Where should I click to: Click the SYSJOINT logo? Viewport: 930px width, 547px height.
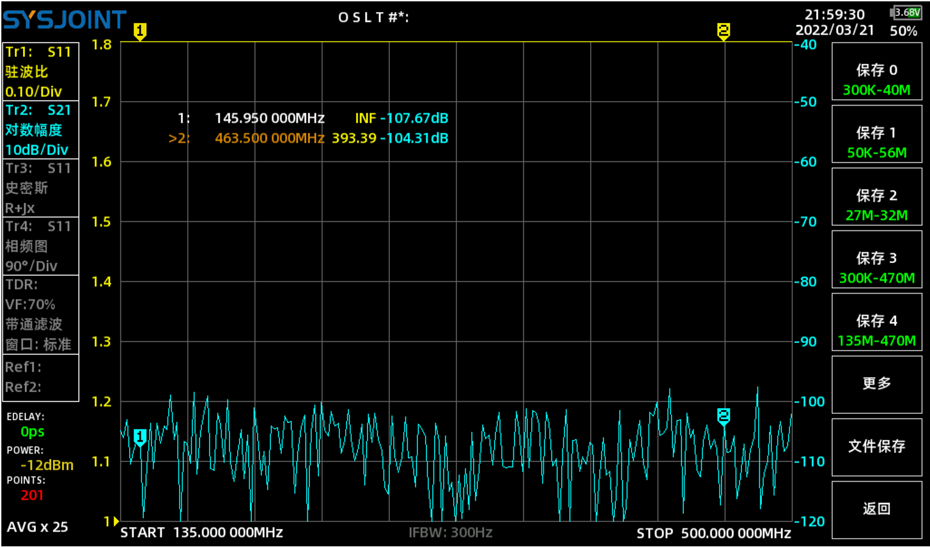65,20
